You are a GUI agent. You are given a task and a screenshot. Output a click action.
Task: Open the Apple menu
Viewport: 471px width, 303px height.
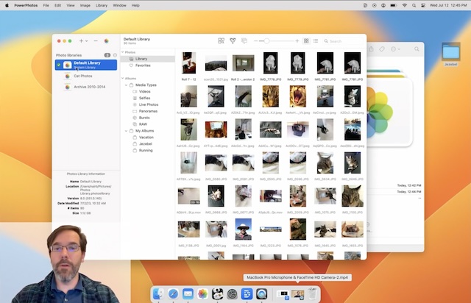7,5
